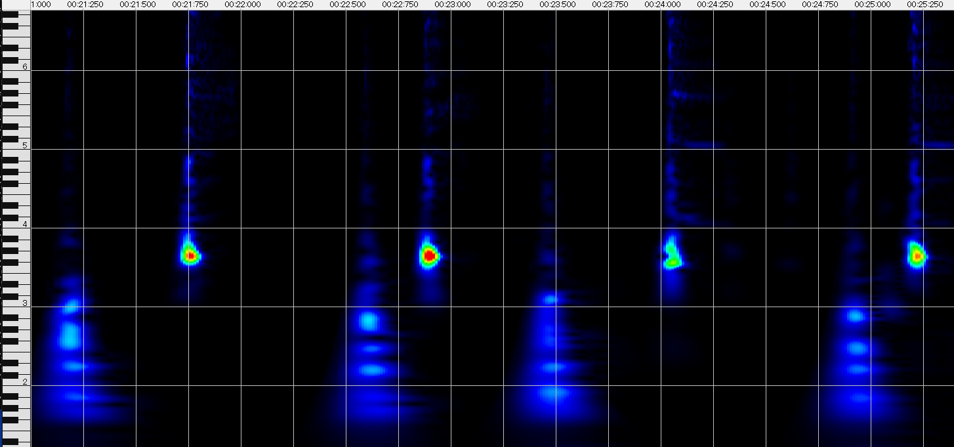This screenshot has height=447, width=954.
Task: Click the cyan blob below octave 3 at 00:21:250
Action: tap(70, 335)
